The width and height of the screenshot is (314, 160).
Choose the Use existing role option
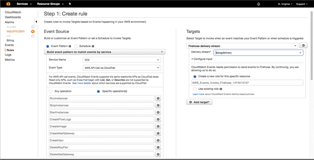pyautogui.click(x=195, y=89)
